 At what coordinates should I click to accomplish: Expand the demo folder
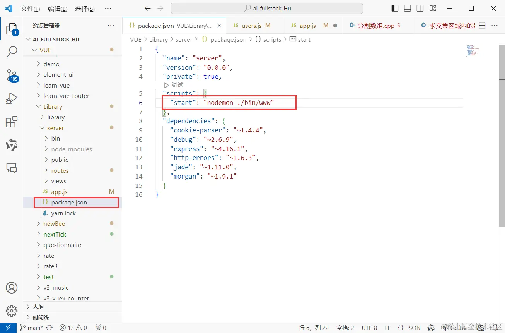72,64
